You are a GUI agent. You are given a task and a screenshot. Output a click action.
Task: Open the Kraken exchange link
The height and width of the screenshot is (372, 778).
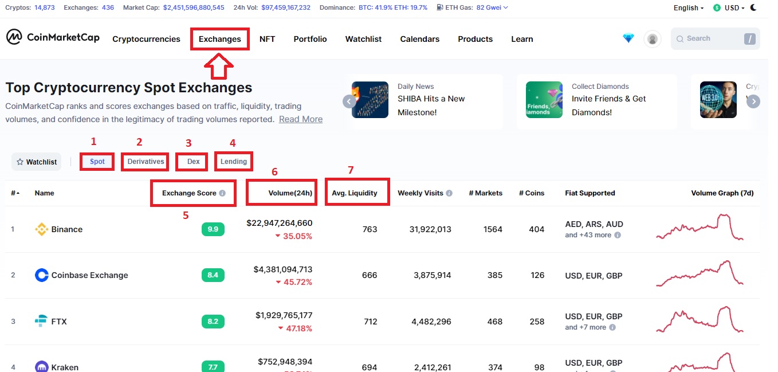click(65, 367)
